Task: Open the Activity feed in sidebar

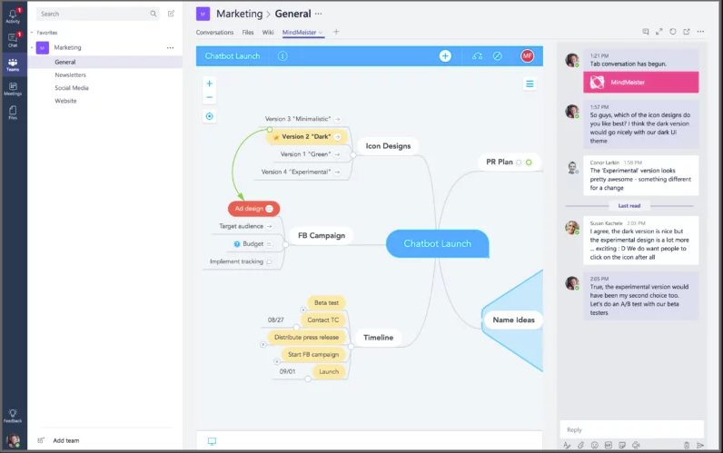Action: pyautogui.click(x=13, y=15)
